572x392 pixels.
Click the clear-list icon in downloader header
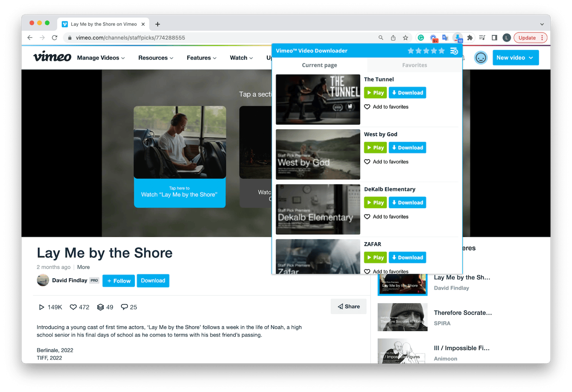coord(454,50)
